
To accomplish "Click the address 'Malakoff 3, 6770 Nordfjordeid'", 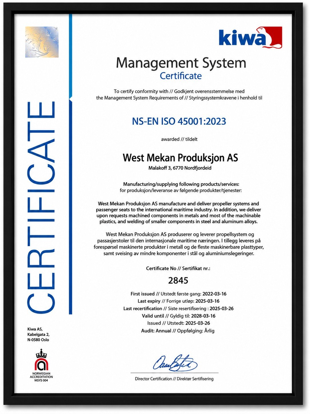I will (180, 168).
